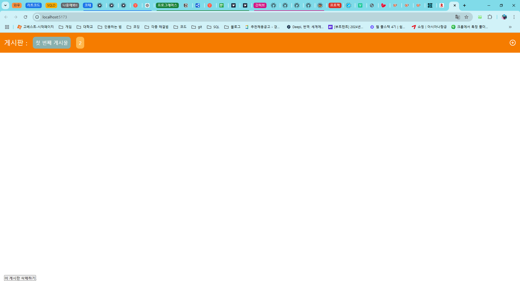Open the ChatGPT tab in the tab bar
Viewport: 520px width, 281px height.
pos(147,5)
